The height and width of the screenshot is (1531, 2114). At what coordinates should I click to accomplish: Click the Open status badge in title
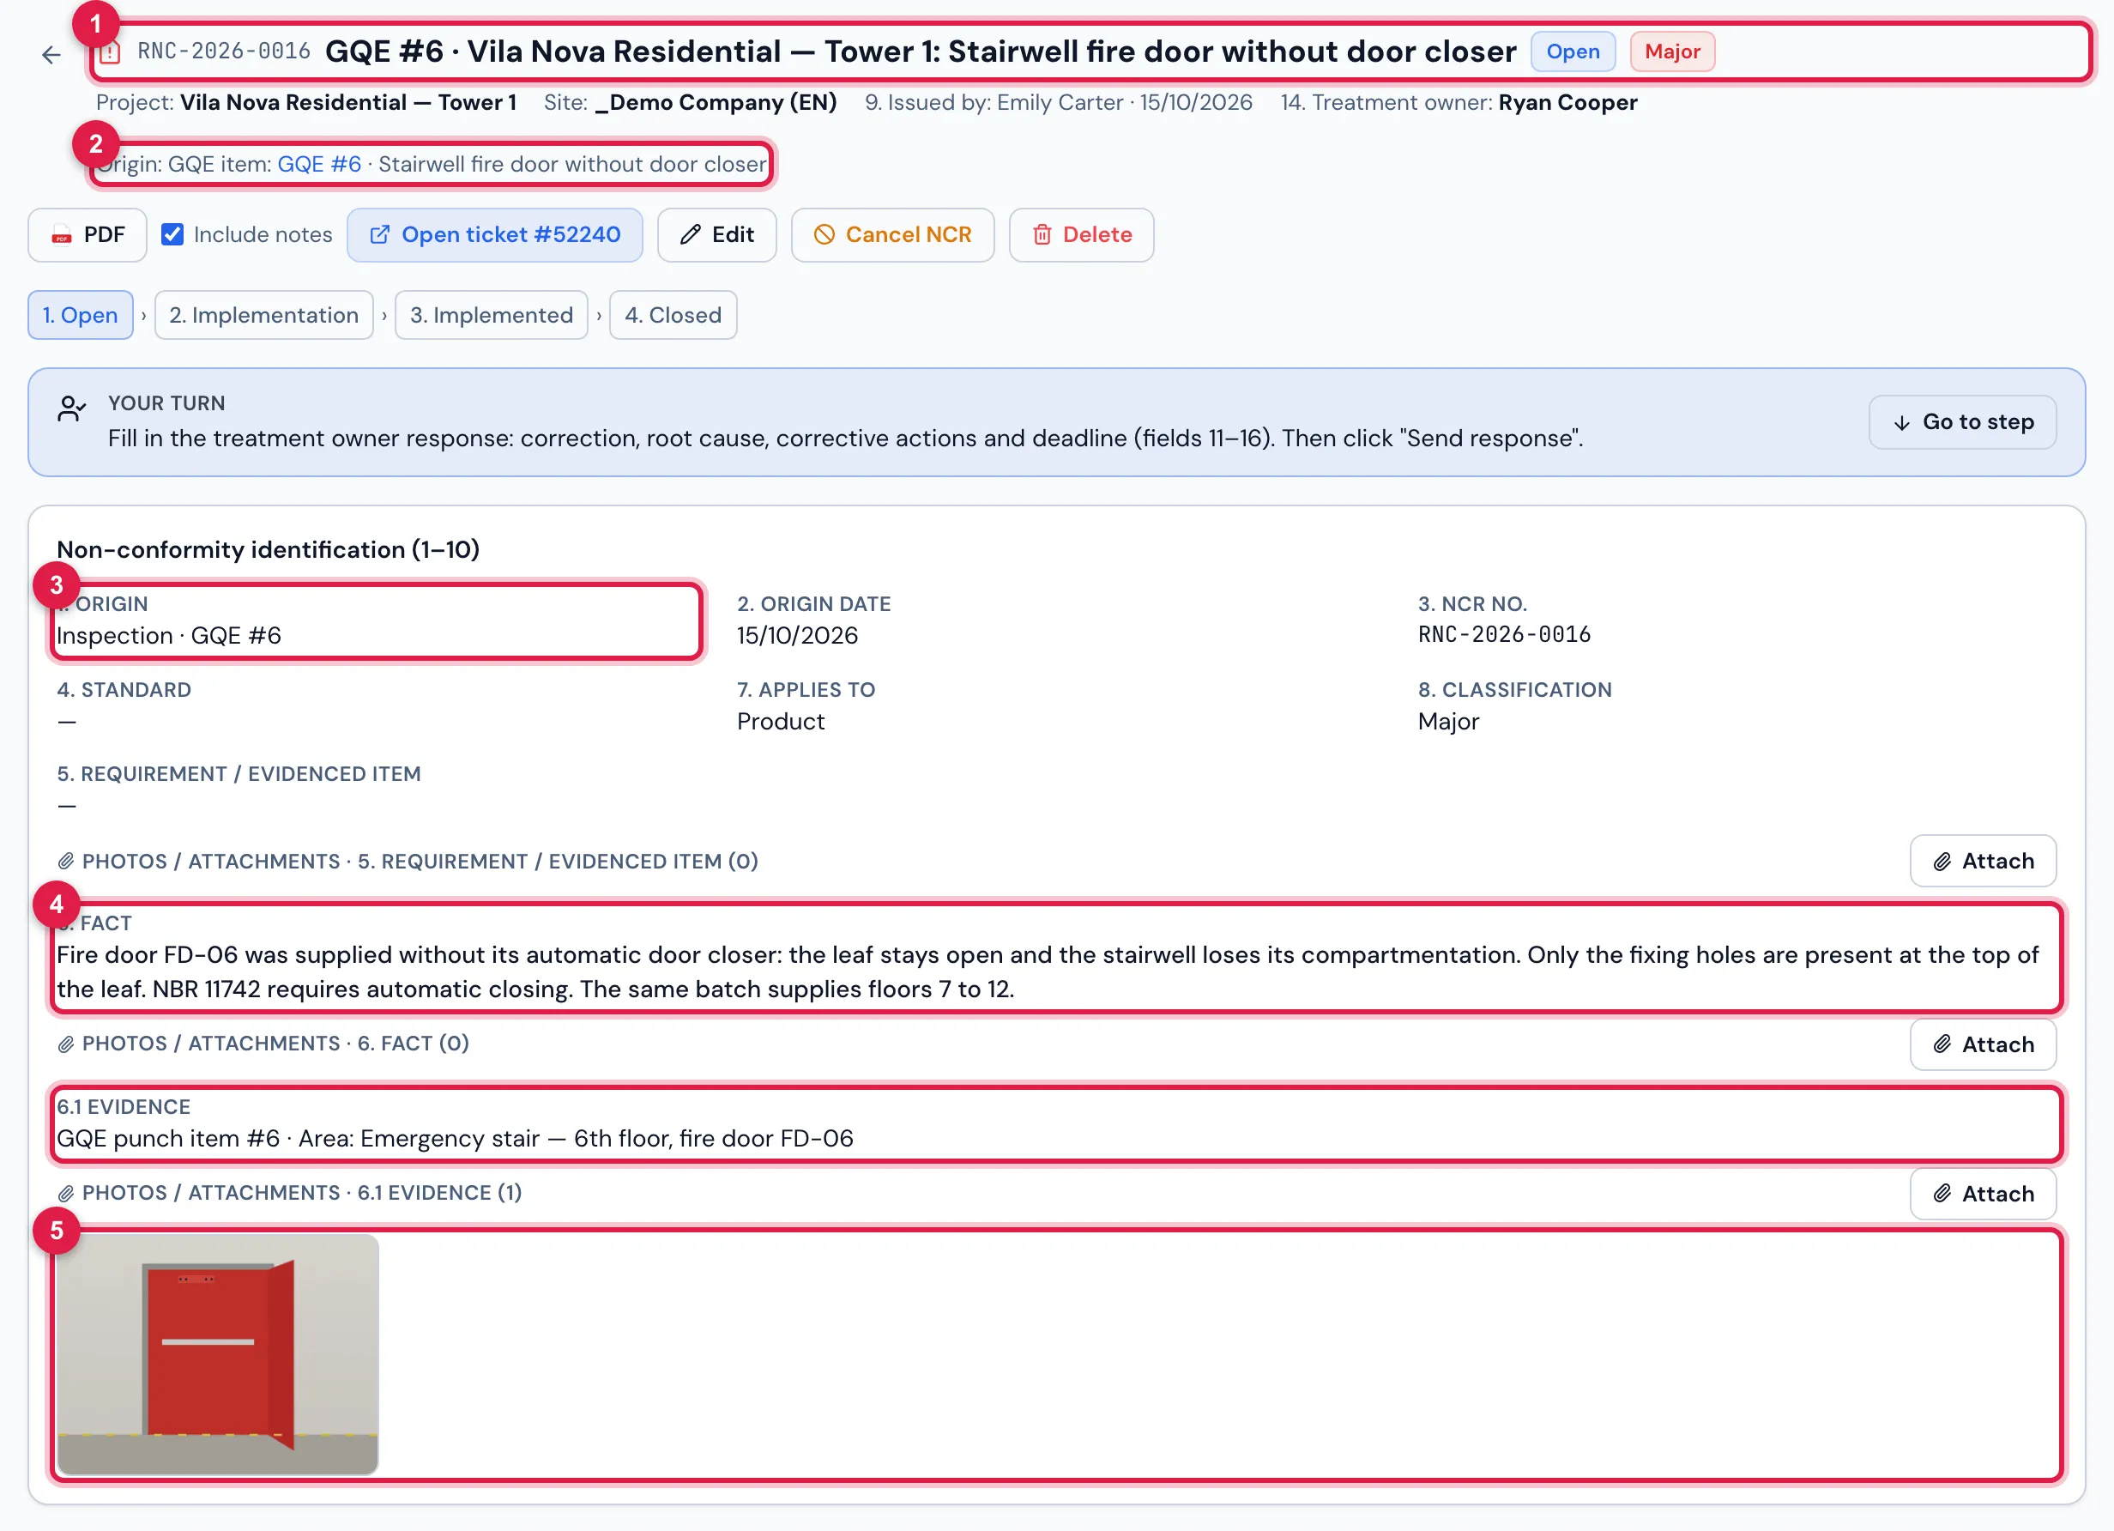[1573, 52]
